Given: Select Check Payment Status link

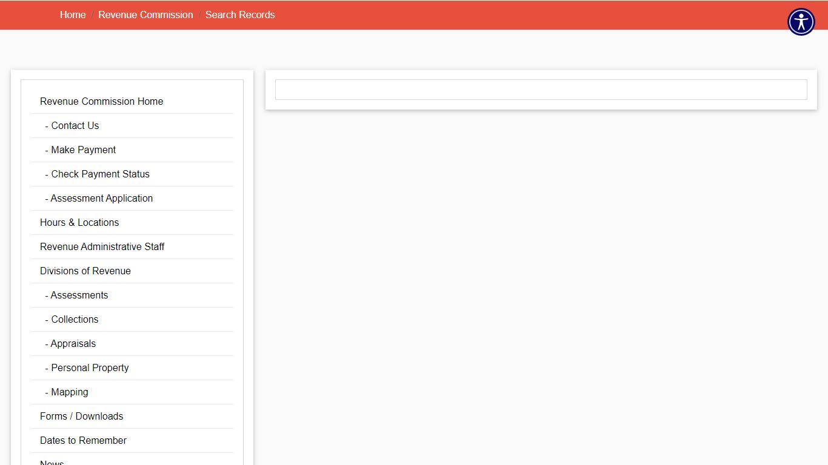Looking at the screenshot, I should (132, 174).
